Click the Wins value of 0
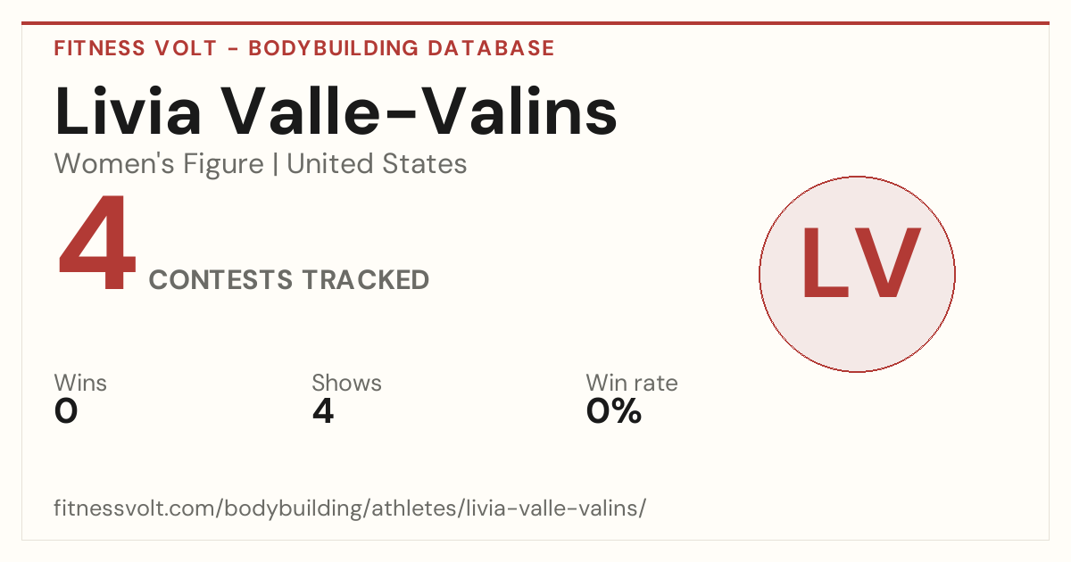This screenshot has height=562, width=1071. point(66,411)
